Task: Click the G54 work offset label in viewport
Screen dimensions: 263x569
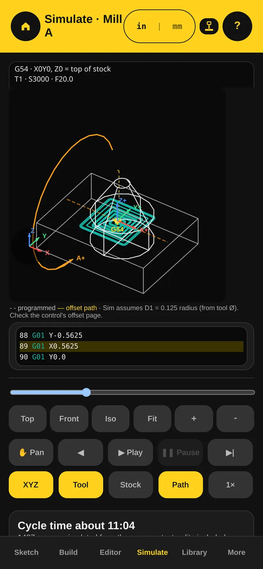Action: tap(117, 229)
